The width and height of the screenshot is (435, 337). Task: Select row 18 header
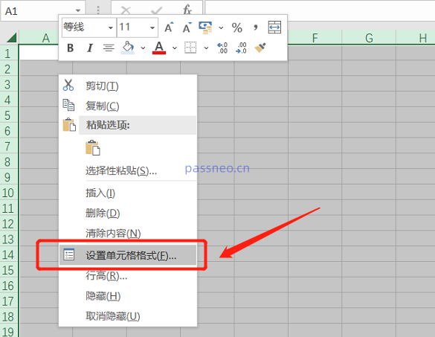click(x=8, y=316)
